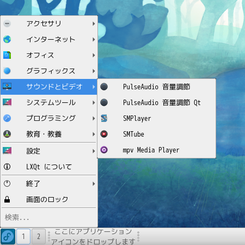Click the power icon next to 終了
Image resolution: width=245 pixels, height=245 pixels.
pos(7,183)
